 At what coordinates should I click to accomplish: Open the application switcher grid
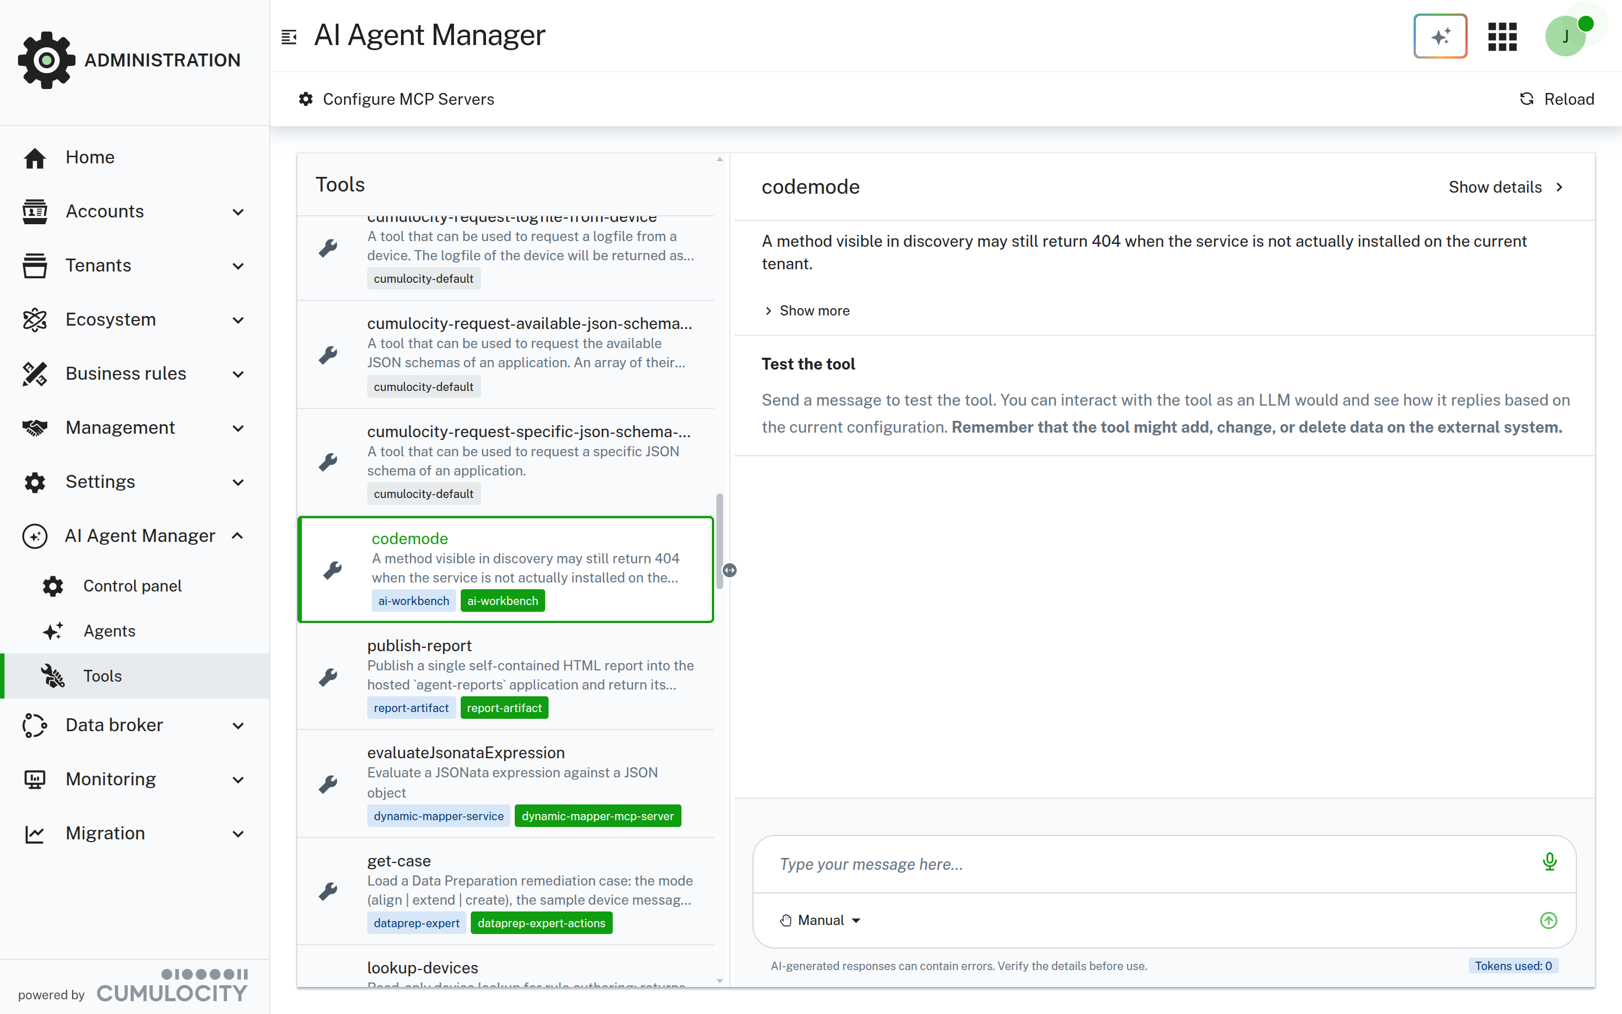(x=1502, y=36)
